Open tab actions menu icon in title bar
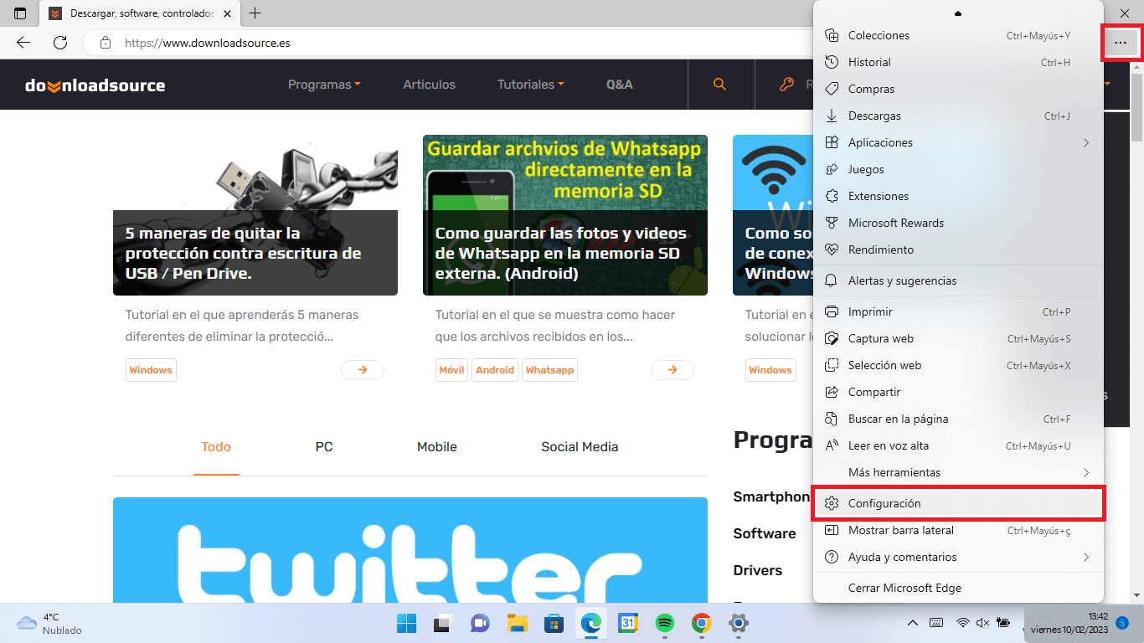The height and width of the screenshot is (643, 1144). [21, 13]
